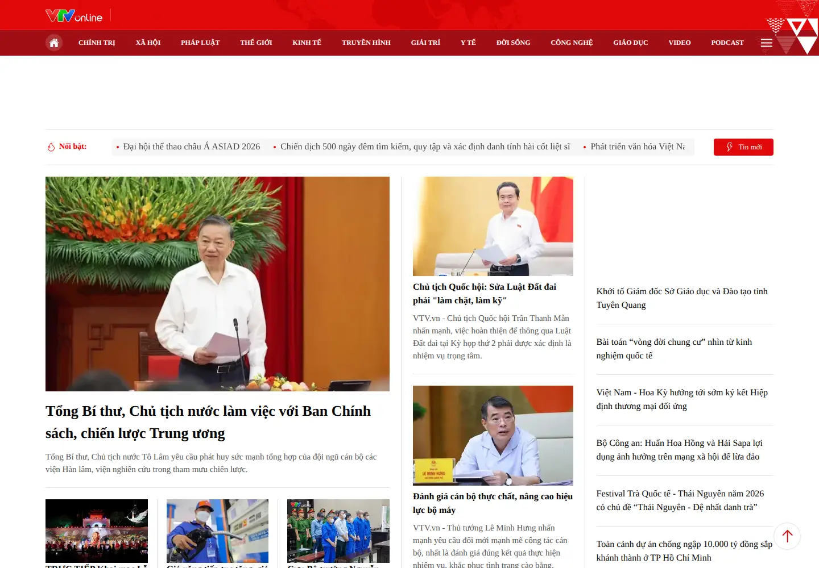
Task: Open Việt Nam - Hoa Kỳ hiệp định thương mại article
Action: pos(682,399)
